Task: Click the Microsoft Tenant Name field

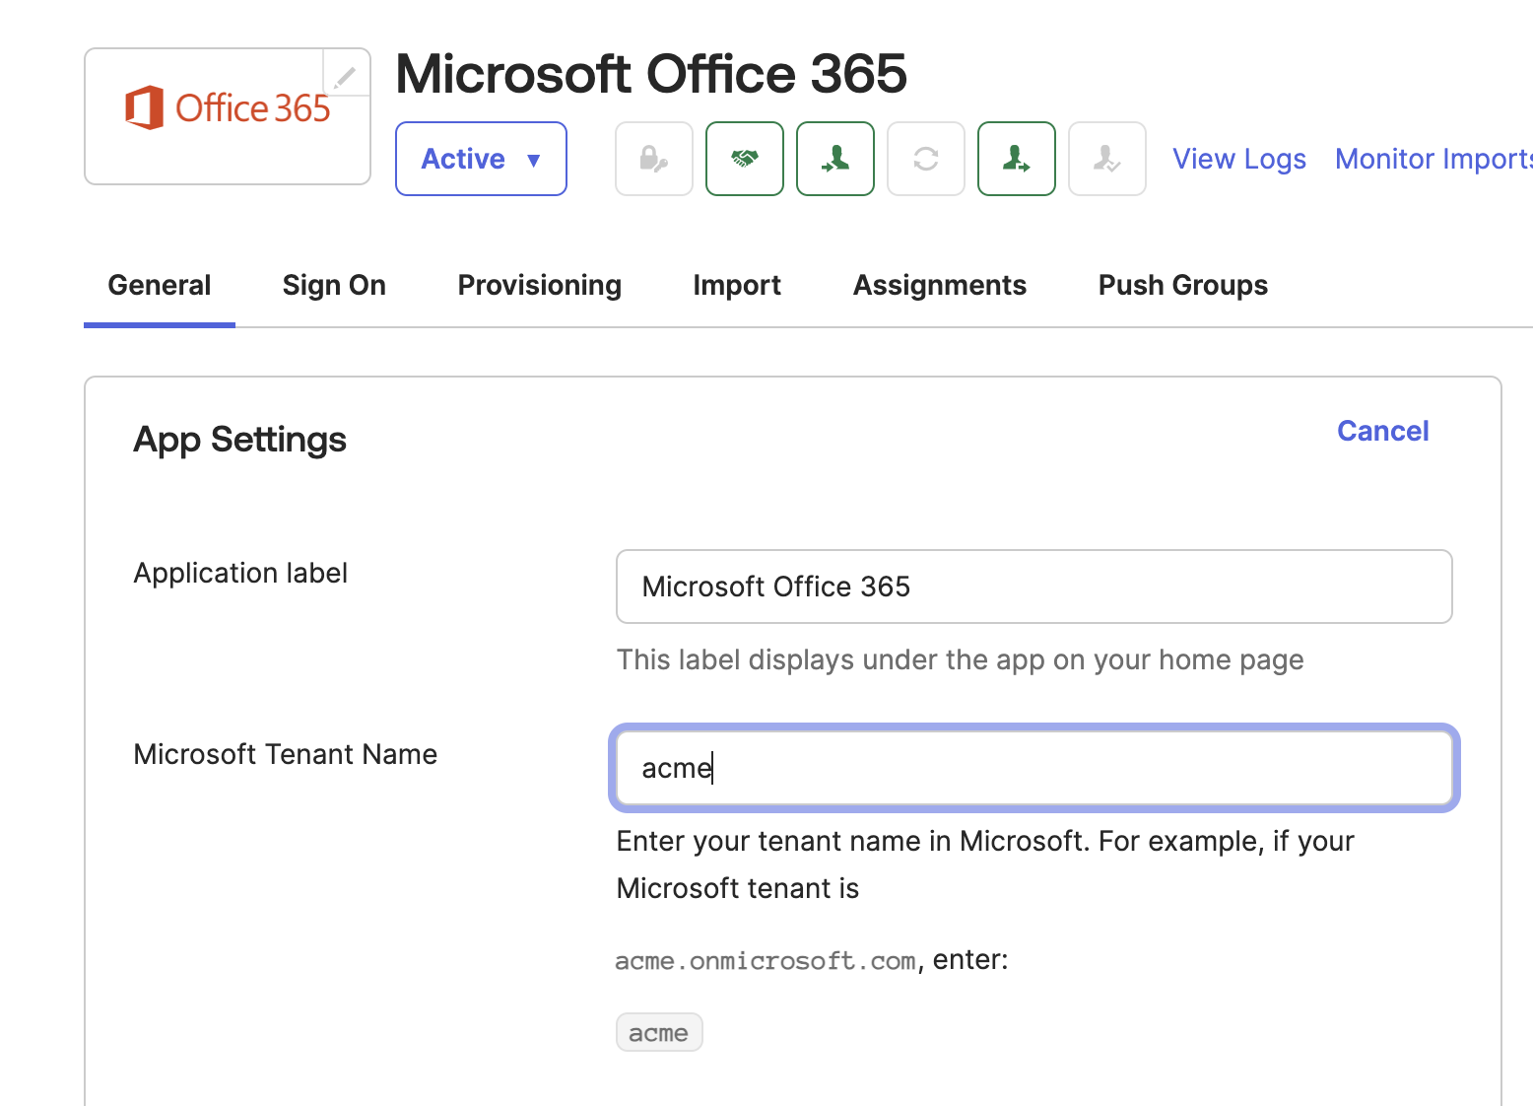Action: point(1034,768)
